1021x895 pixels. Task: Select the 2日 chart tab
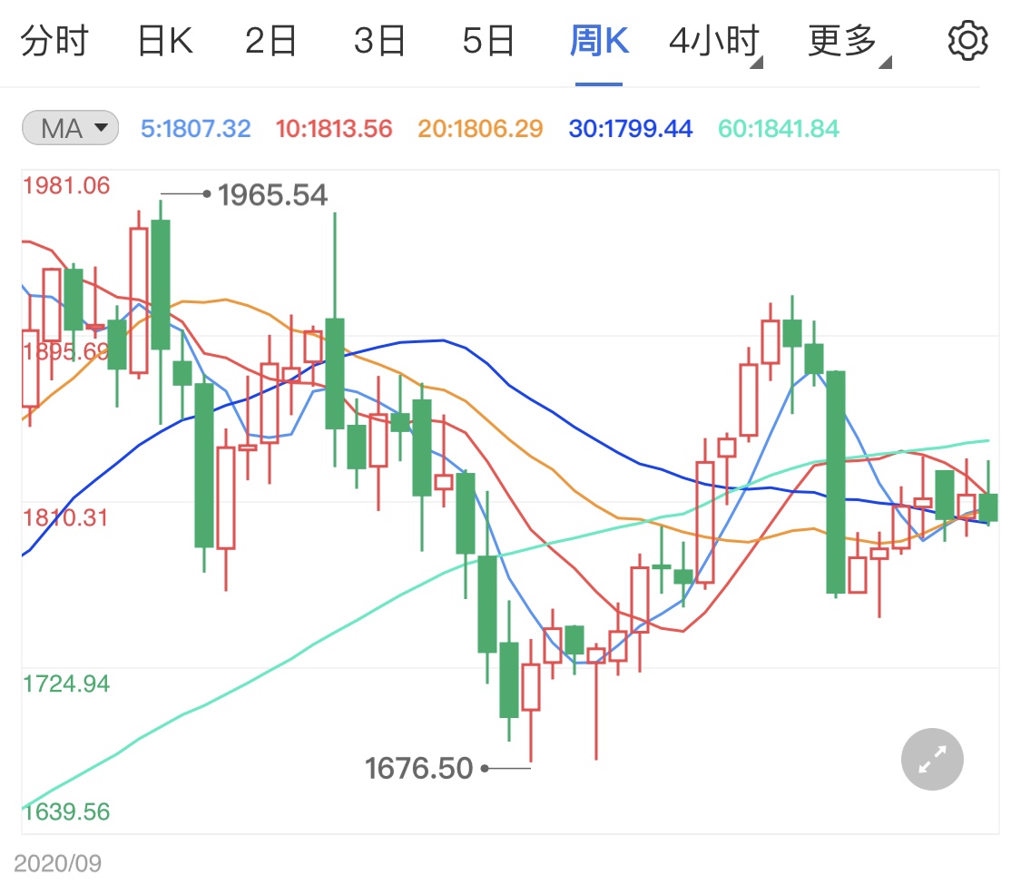coord(270,40)
